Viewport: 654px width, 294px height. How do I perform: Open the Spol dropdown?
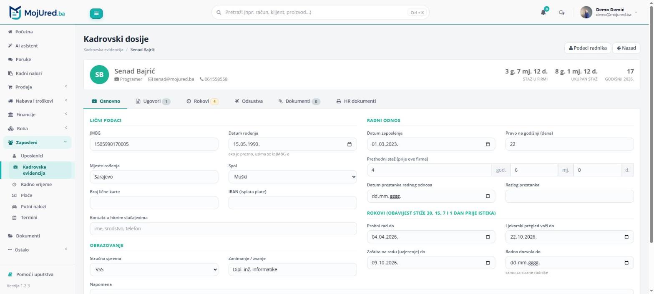point(292,177)
